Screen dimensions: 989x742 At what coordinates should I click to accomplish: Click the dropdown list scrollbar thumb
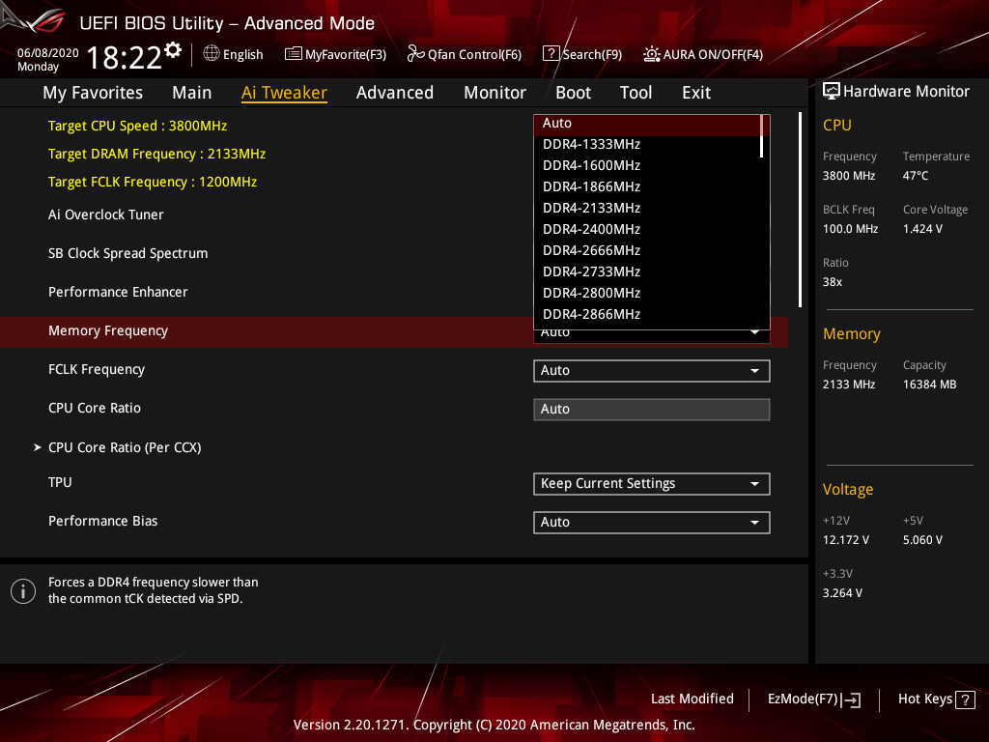pos(762,136)
